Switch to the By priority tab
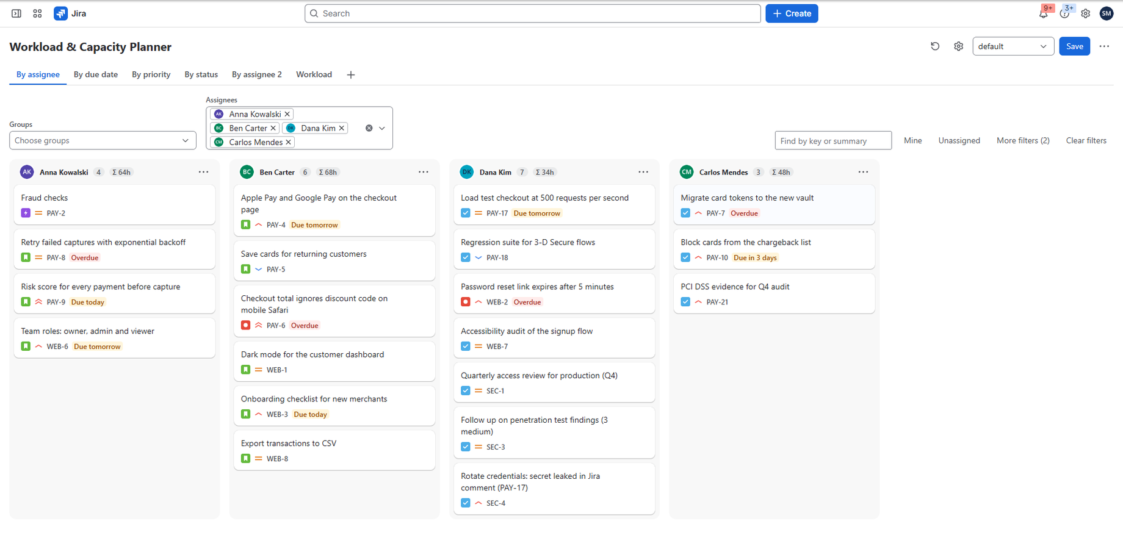Screen dimensions: 1123x549 [151, 74]
